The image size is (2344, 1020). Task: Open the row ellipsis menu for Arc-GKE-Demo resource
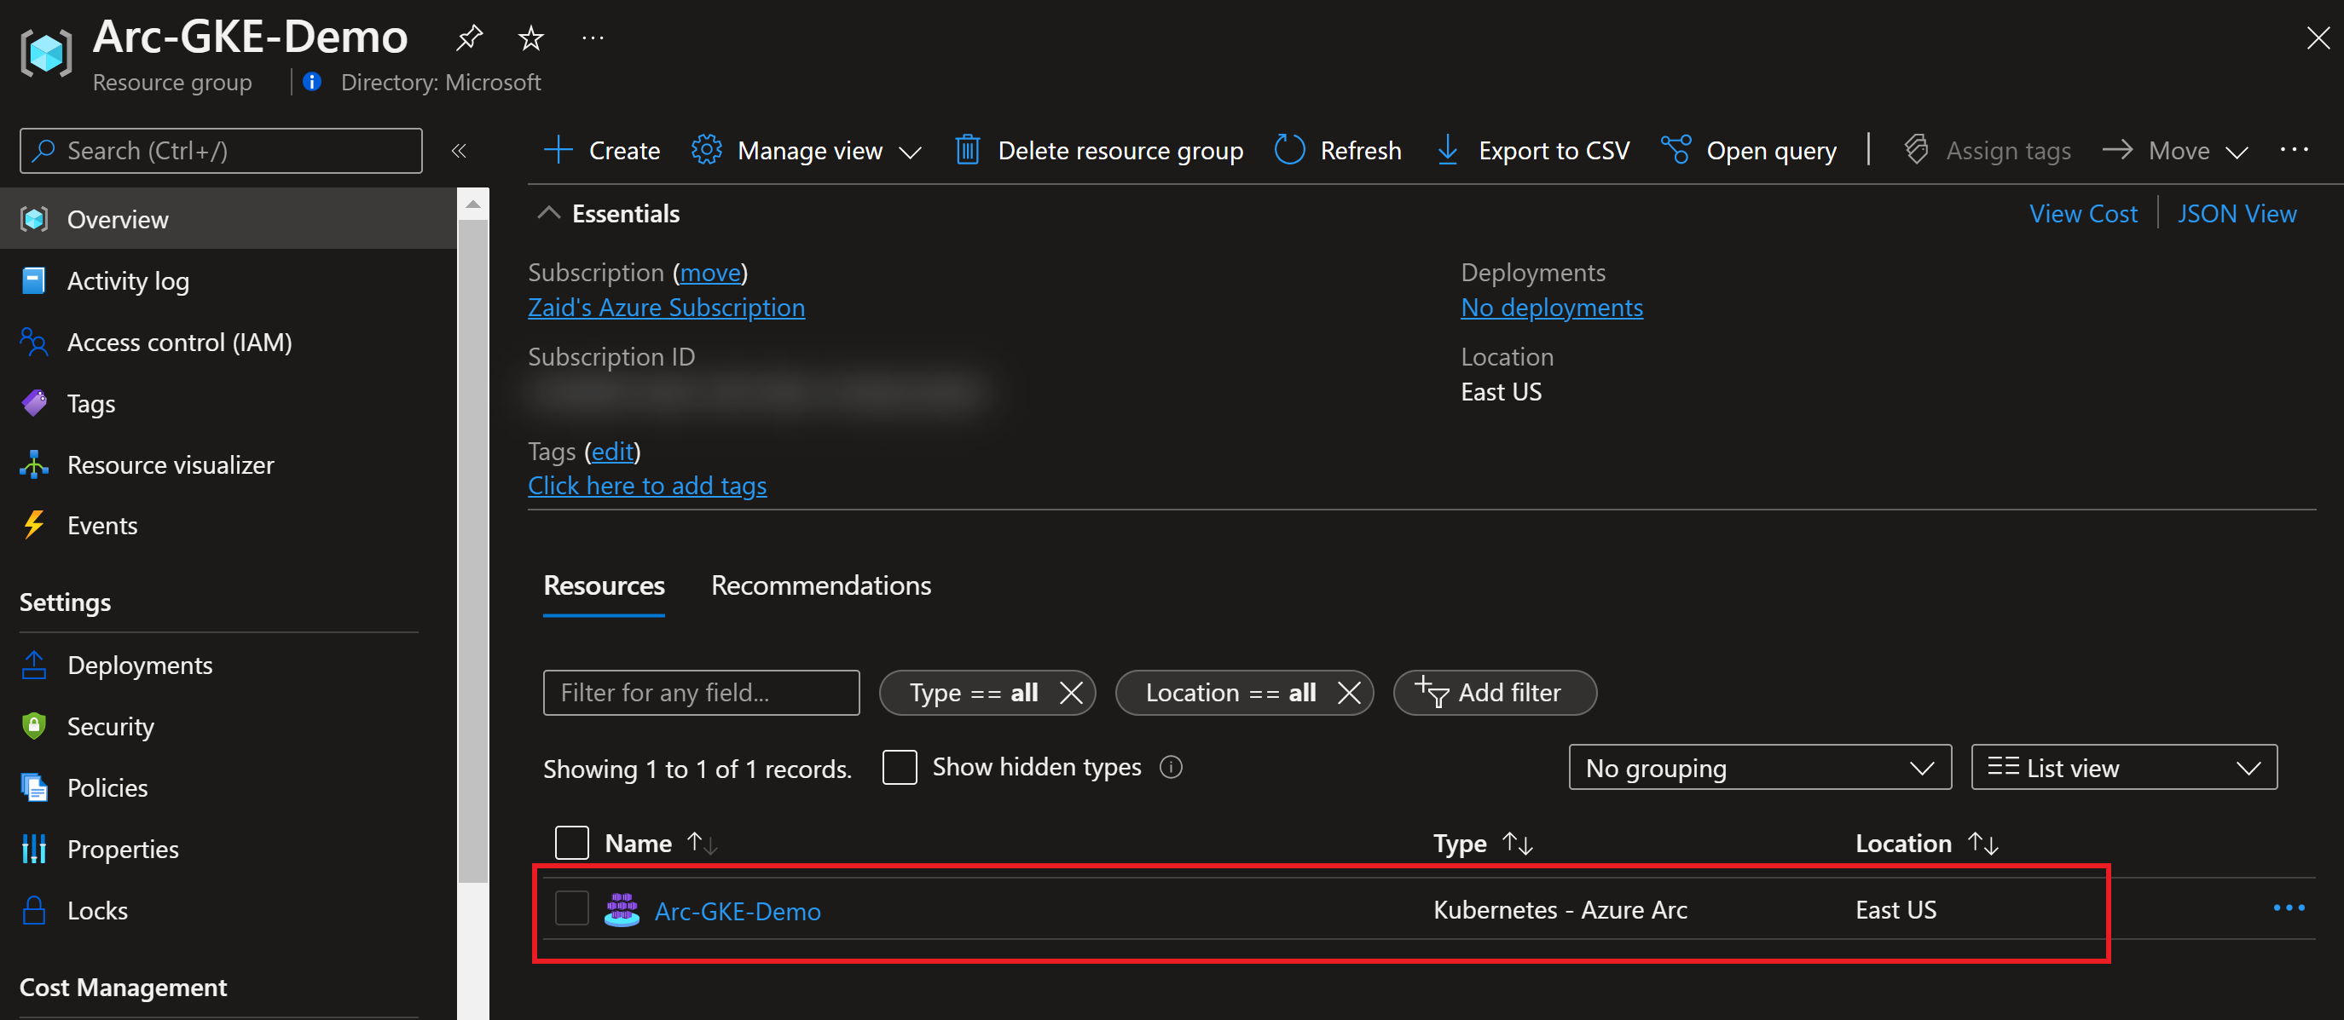2289,908
